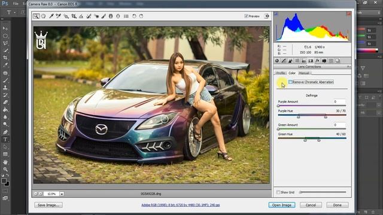Select the Targeted Adjustment tool
The width and height of the screenshot is (383, 215).
[x=66, y=16]
